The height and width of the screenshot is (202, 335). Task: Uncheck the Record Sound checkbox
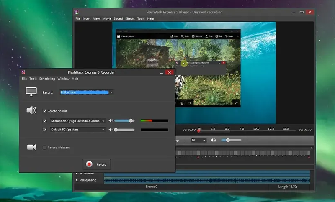coord(45,111)
